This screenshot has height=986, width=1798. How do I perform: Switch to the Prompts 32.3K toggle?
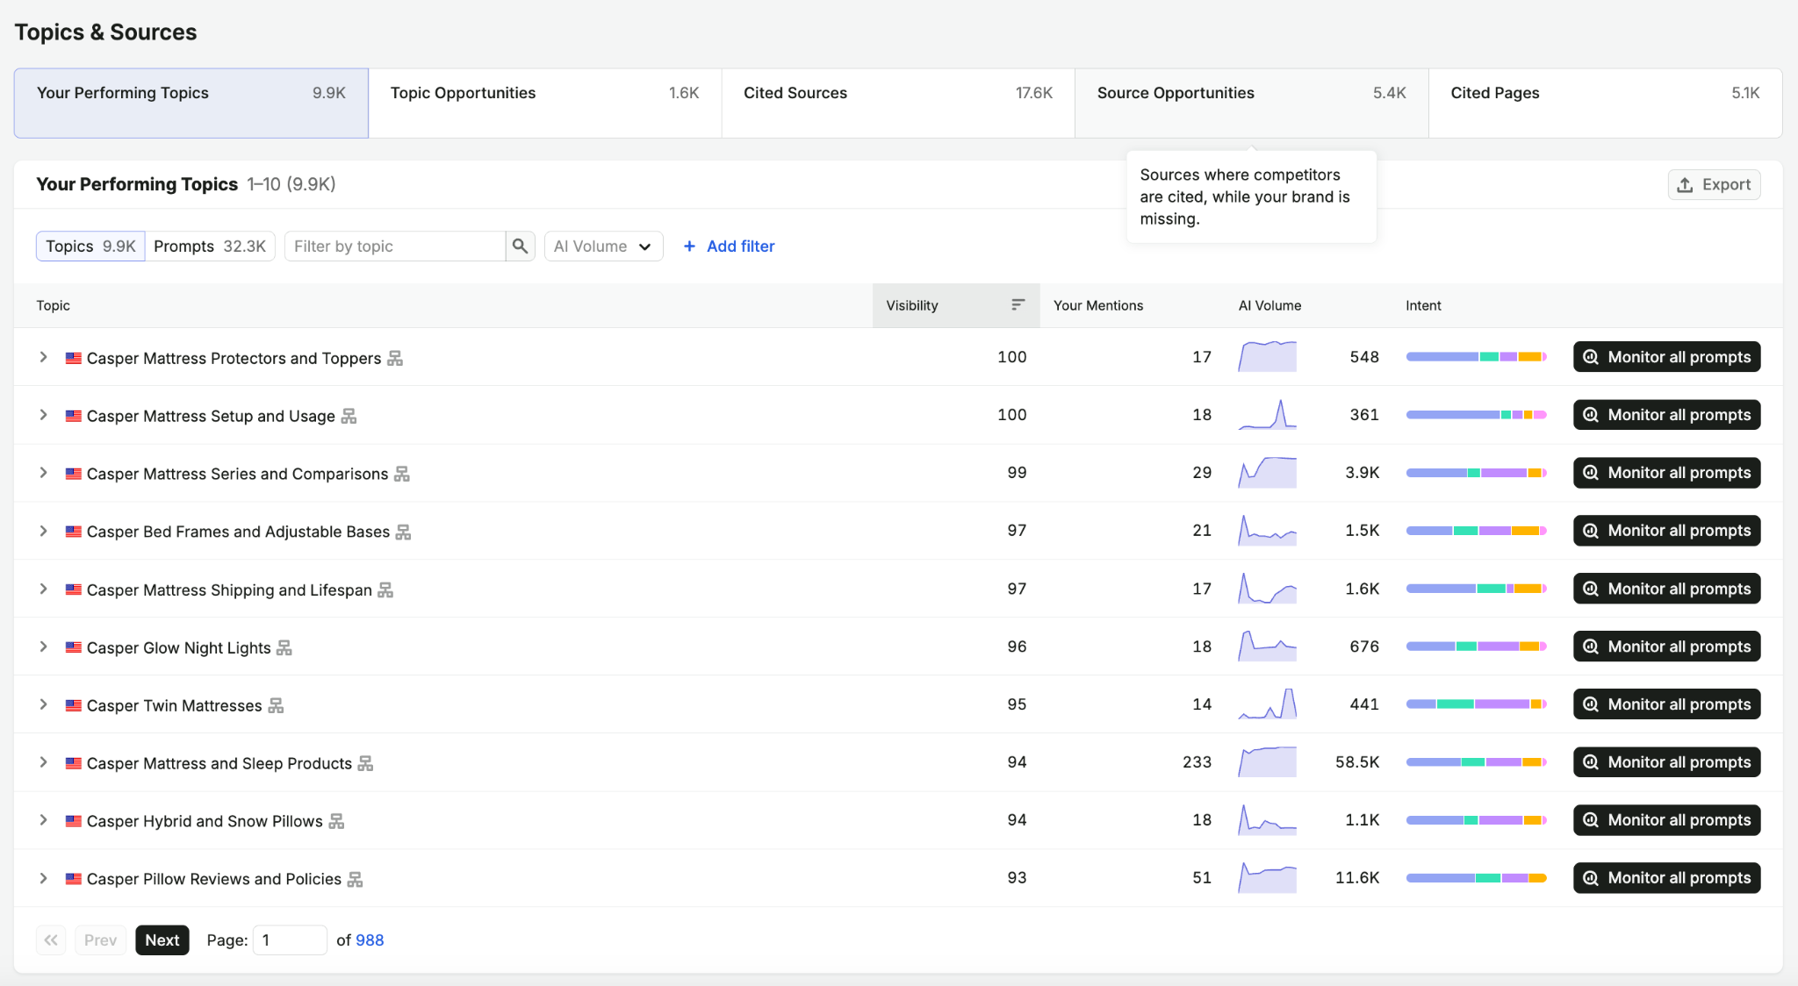[x=210, y=246]
